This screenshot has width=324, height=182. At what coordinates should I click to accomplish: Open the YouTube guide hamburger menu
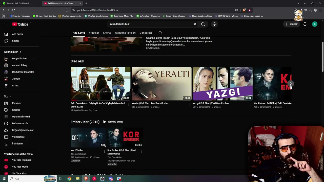(6, 24)
